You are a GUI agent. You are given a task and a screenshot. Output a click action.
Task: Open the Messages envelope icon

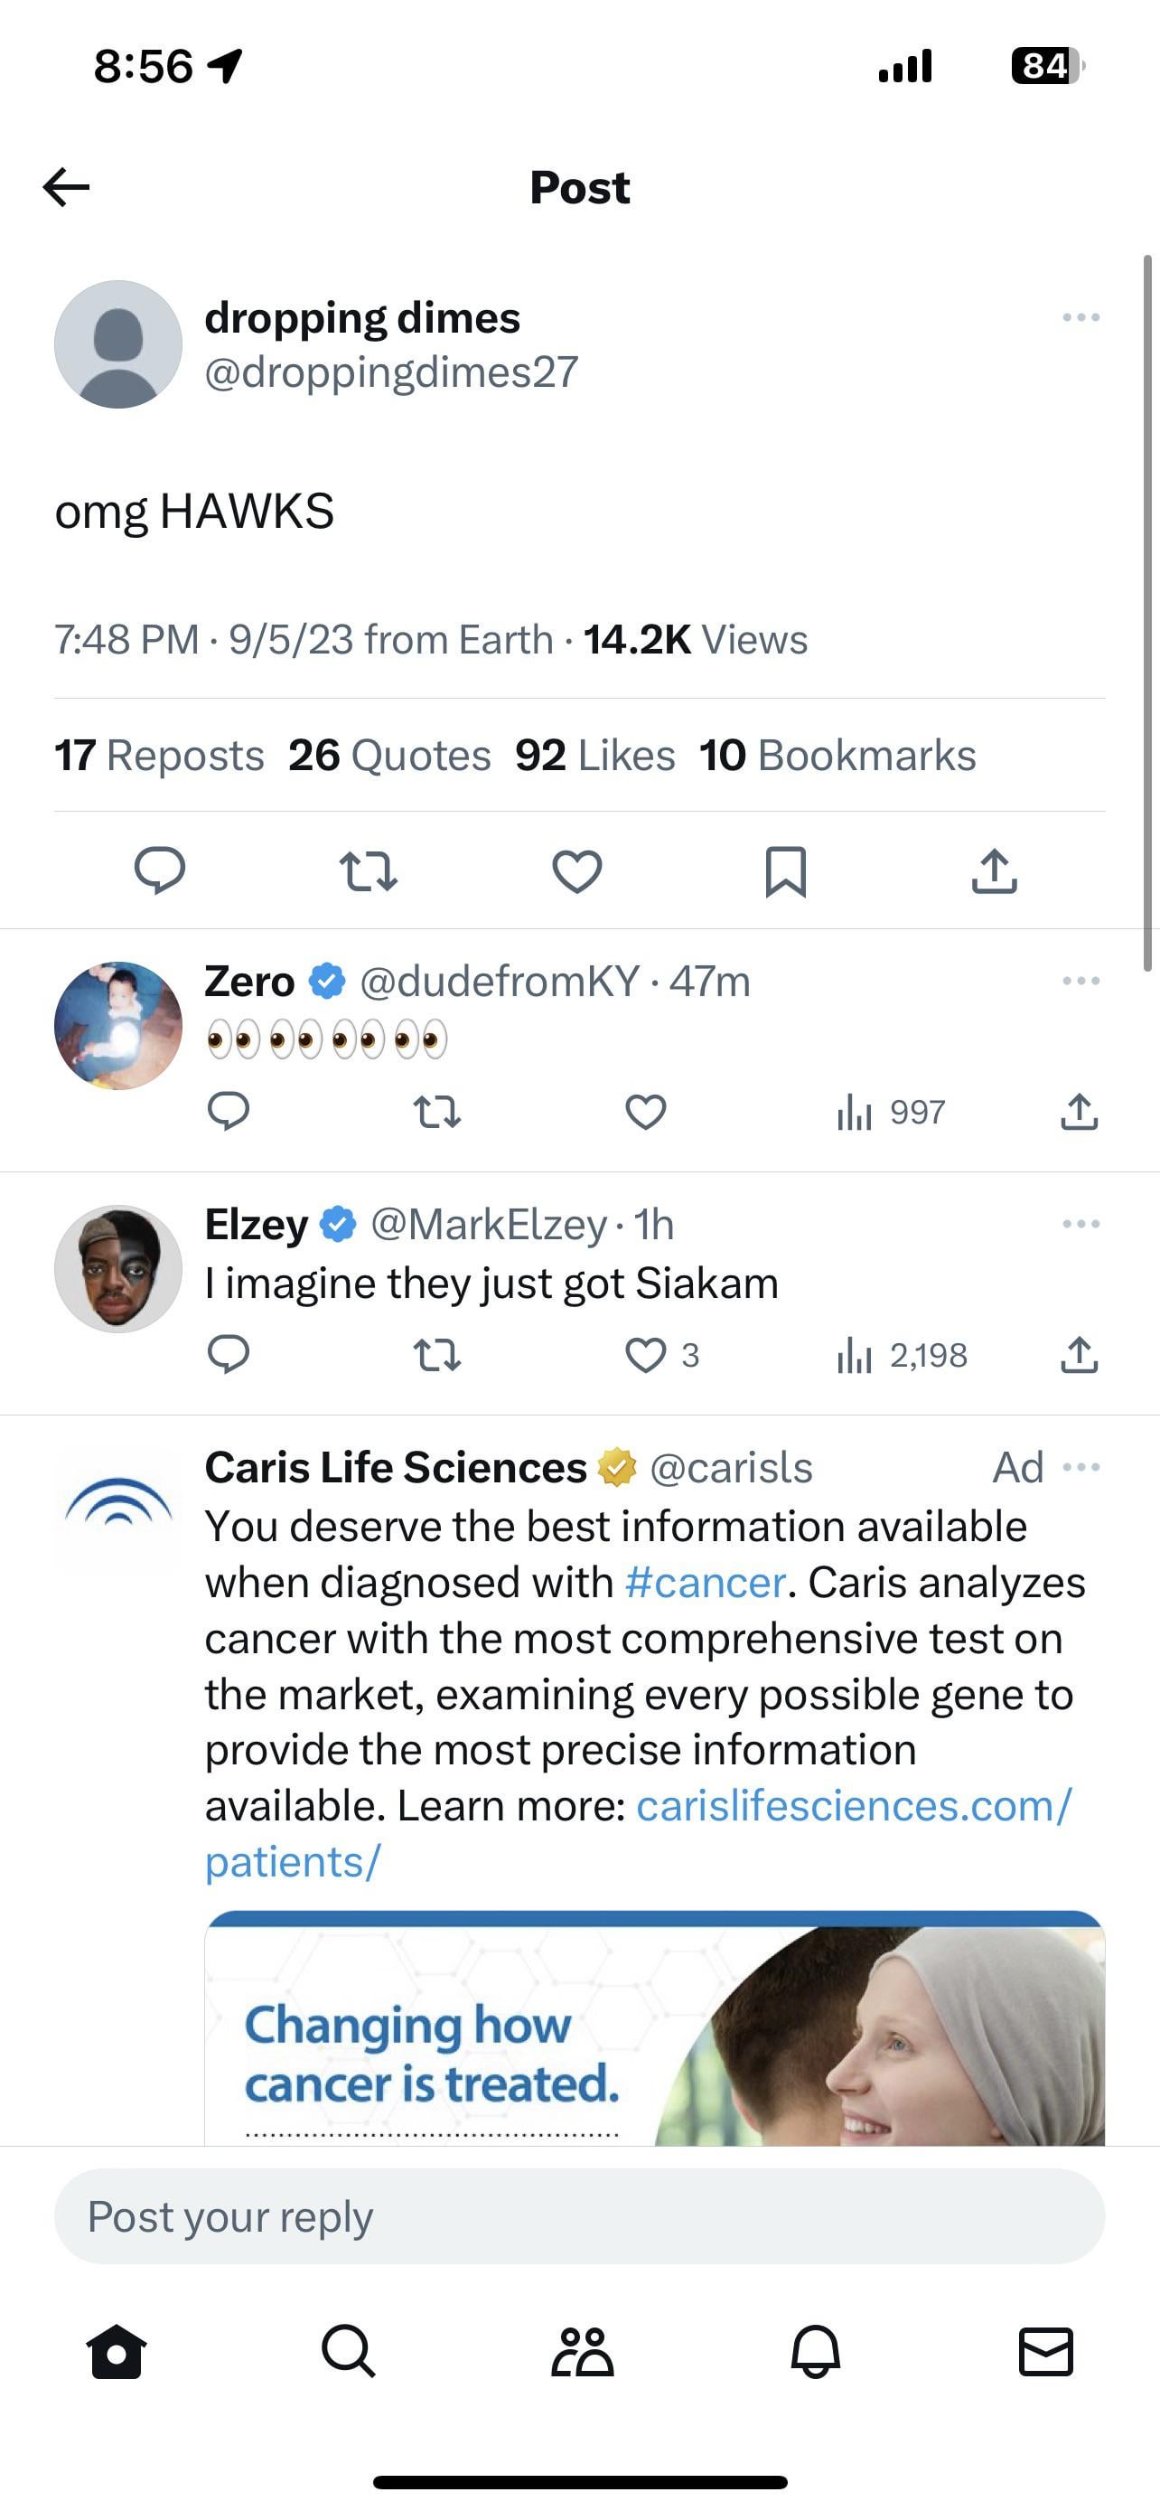click(x=1045, y=2352)
